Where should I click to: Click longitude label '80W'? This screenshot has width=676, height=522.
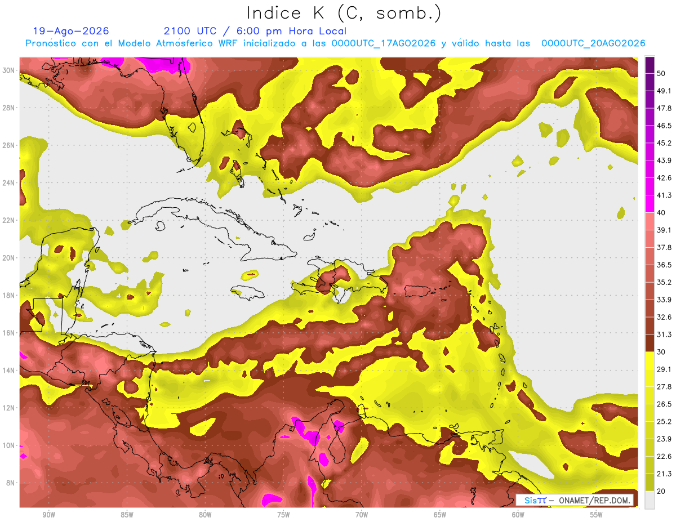[205, 515]
